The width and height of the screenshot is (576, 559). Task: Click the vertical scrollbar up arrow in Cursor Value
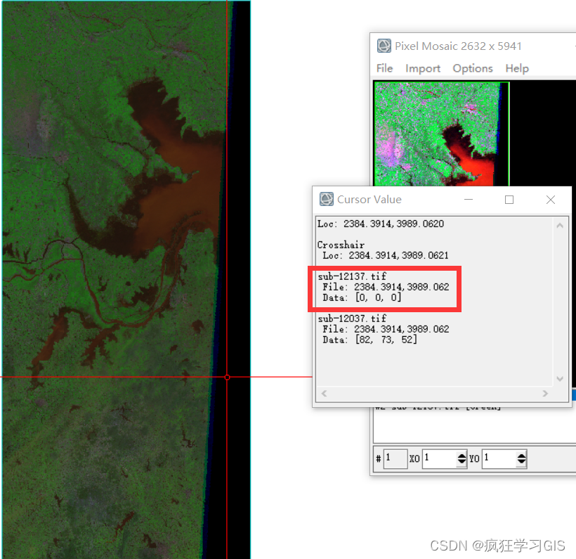[x=560, y=226]
